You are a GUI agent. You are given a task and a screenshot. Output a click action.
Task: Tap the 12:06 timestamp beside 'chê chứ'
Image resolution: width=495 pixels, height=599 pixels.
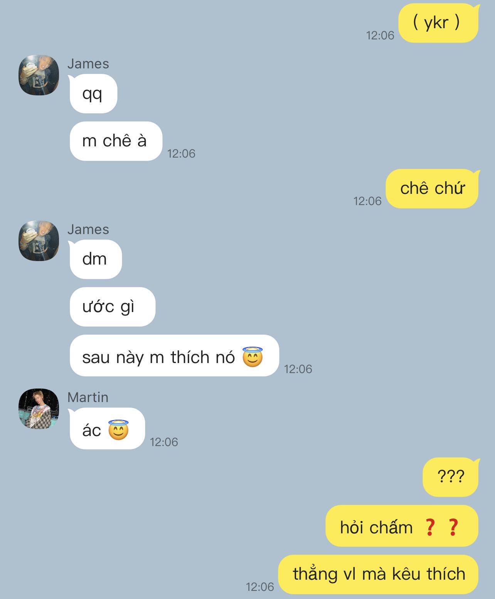pos(367,201)
